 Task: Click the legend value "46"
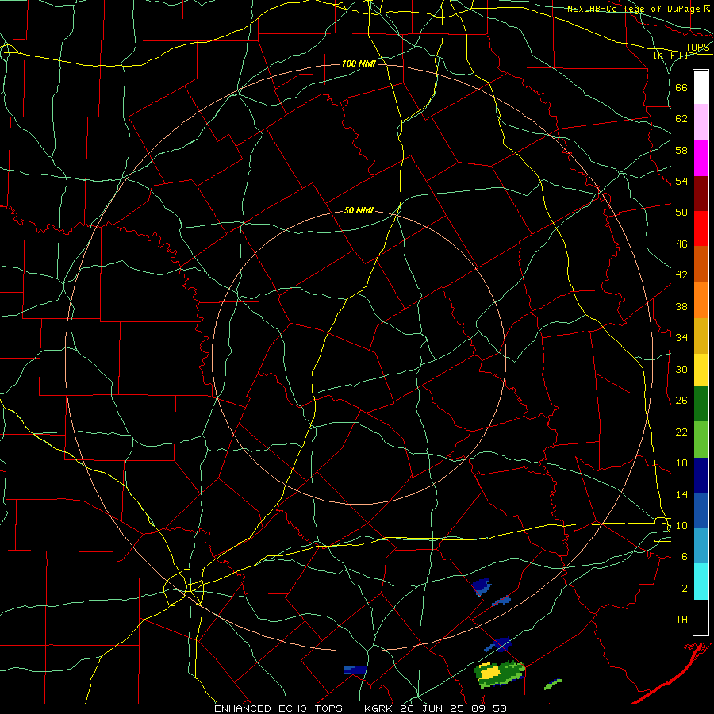[x=681, y=244]
